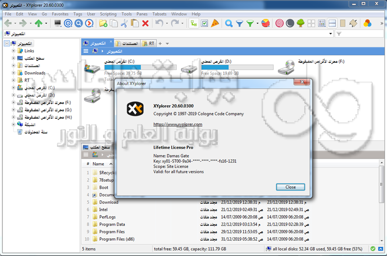Image resolution: width=387 pixels, height=256 pixels.
Task: Click the address bar filter field
Action: 359,33
